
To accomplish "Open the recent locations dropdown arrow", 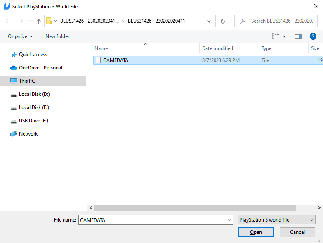I will point(30,21).
